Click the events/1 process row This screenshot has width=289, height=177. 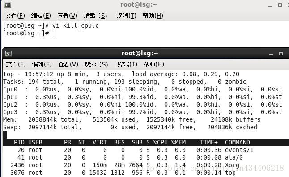[136, 150]
